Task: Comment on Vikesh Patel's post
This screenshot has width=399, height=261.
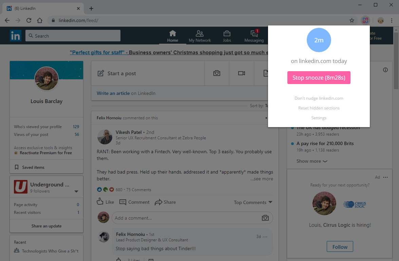Action: [x=134, y=202]
